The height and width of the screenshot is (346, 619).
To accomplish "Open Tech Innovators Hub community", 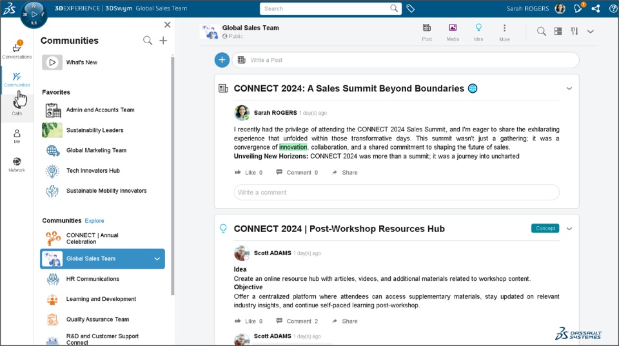I will (x=93, y=171).
